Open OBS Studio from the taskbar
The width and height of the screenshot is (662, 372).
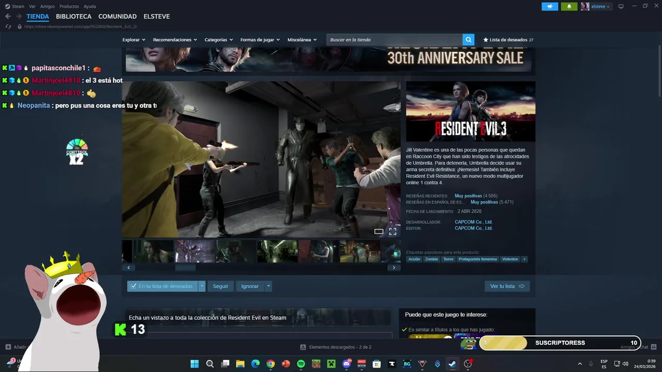(x=468, y=364)
